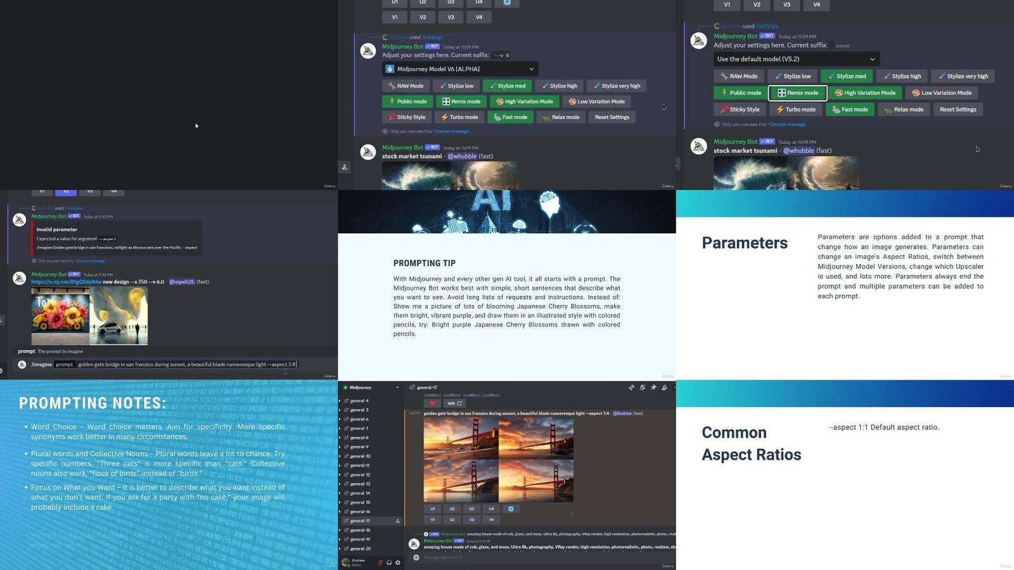Screen dimensions: 1014x570
Task: Enable Turbo mode in the V5.2 settings panel
Action: point(796,109)
